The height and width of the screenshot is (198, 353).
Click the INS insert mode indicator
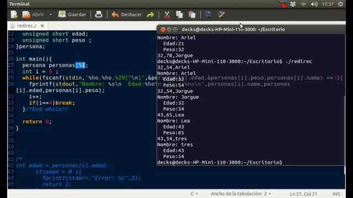[336, 194]
